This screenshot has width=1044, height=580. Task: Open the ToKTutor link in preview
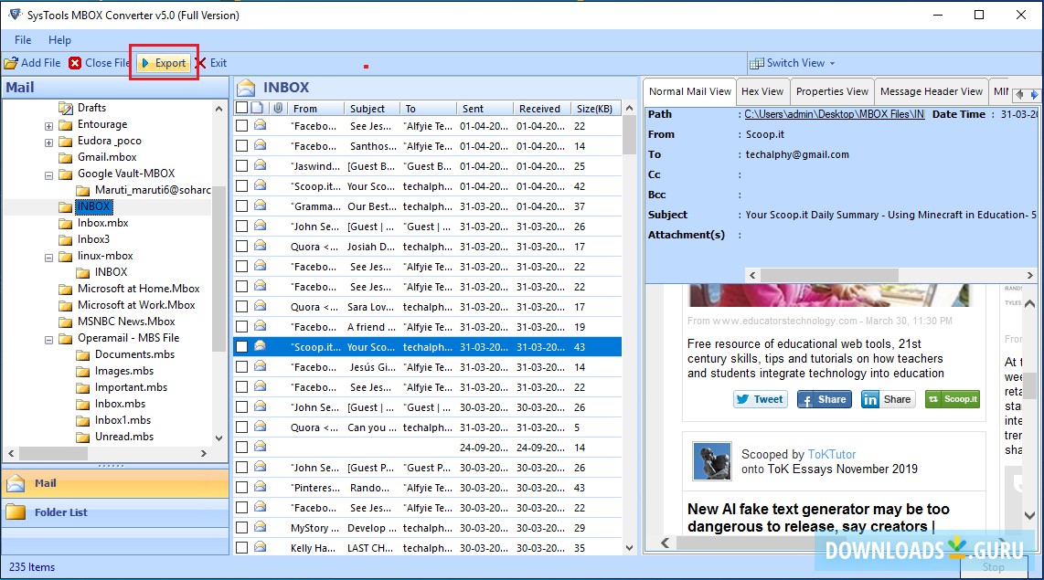click(832, 454)
